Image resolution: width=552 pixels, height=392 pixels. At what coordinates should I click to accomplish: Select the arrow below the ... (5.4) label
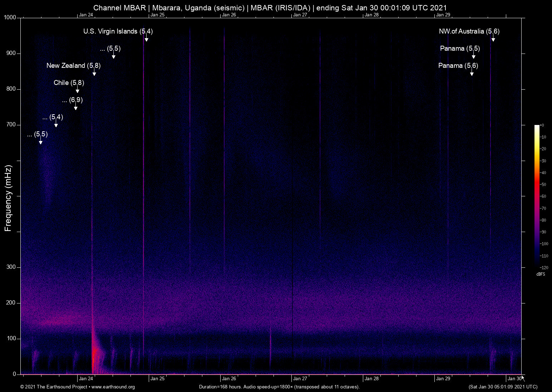56,124
